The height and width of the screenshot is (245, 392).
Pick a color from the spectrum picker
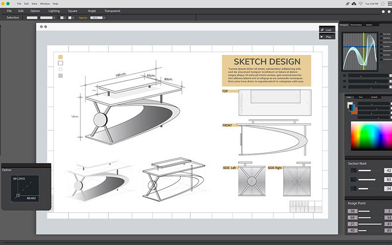pos(370,136)
